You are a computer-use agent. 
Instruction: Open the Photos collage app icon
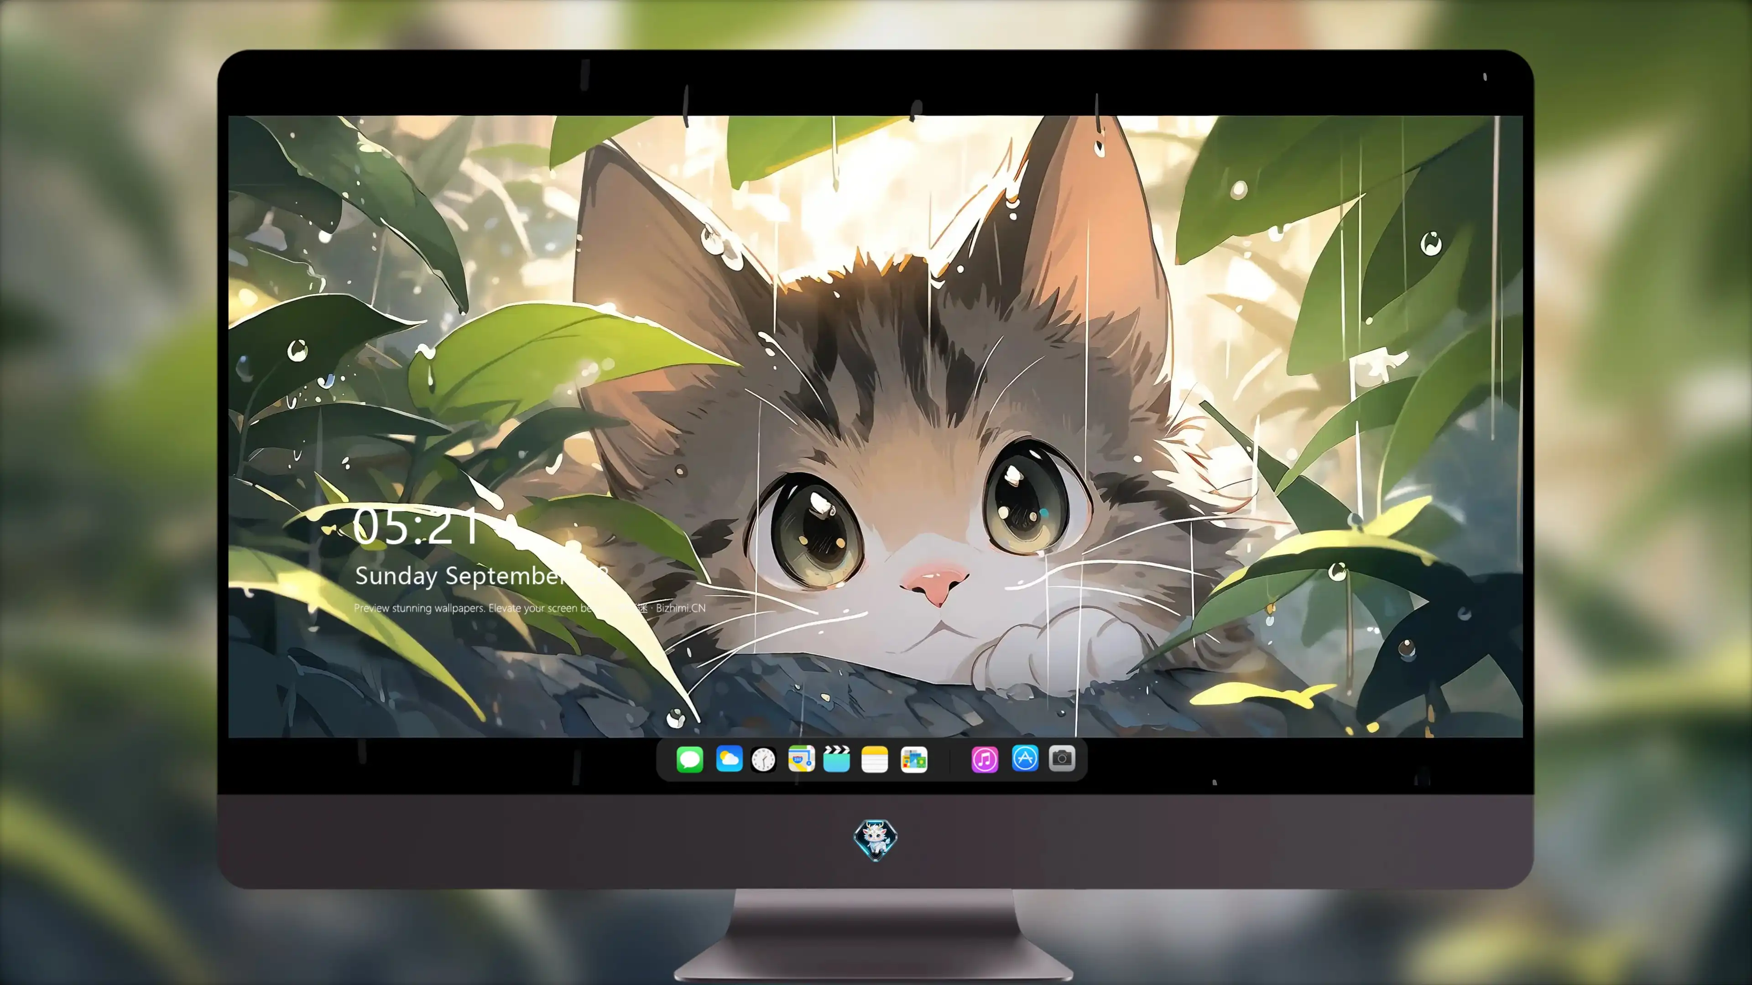pyautogui.click(x=914, y=759)
